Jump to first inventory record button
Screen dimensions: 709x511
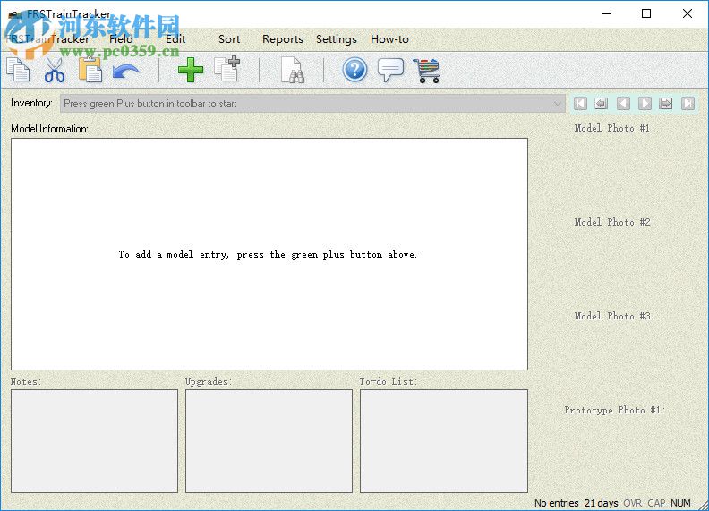tap(580, 104)
